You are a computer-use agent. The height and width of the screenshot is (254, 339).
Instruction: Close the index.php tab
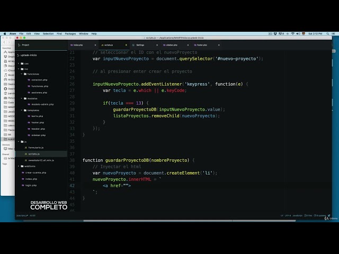[x=95, y=45]
